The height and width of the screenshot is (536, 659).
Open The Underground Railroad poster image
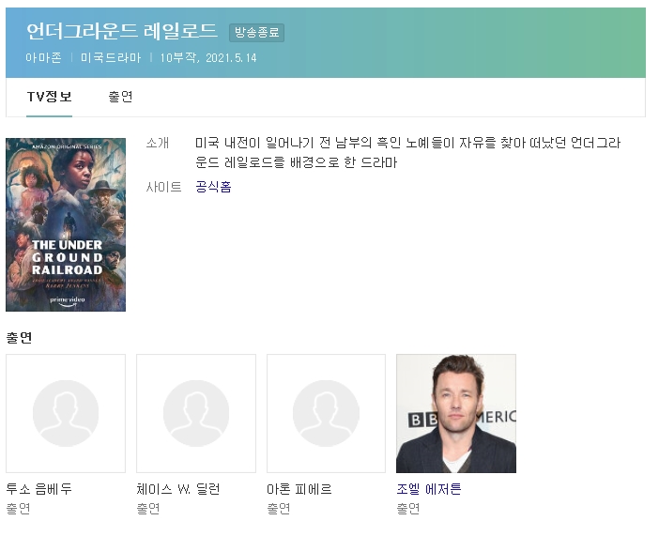tap(66, 224)
